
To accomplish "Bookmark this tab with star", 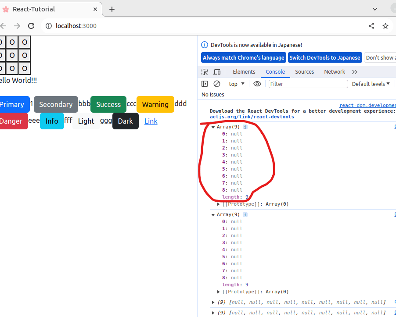I will click(x=385, y=26).
